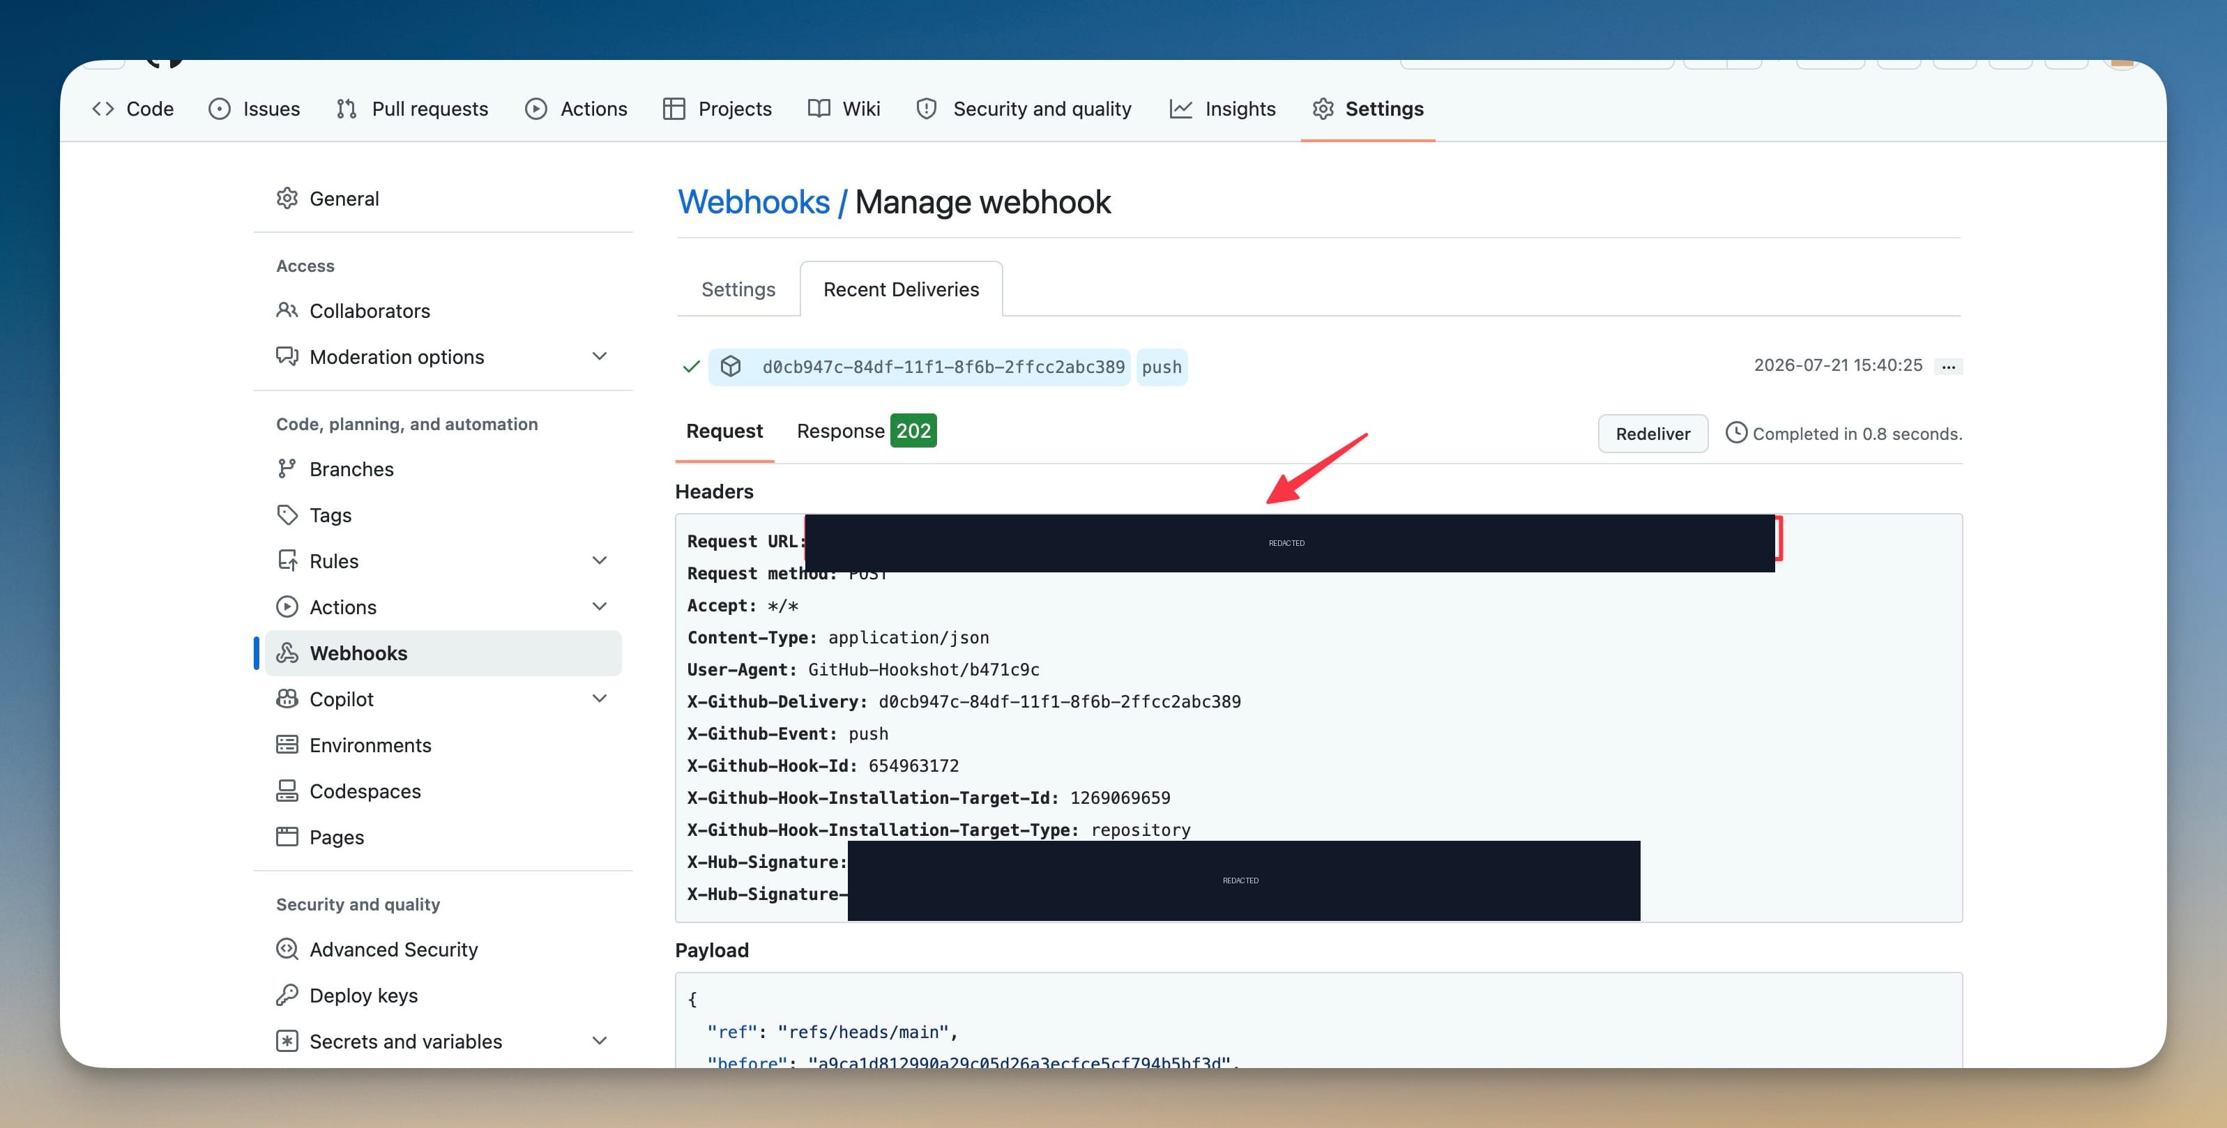Click the Advanced Security icon
The image size is (2227, 1128).
click(x=287, y=948)
